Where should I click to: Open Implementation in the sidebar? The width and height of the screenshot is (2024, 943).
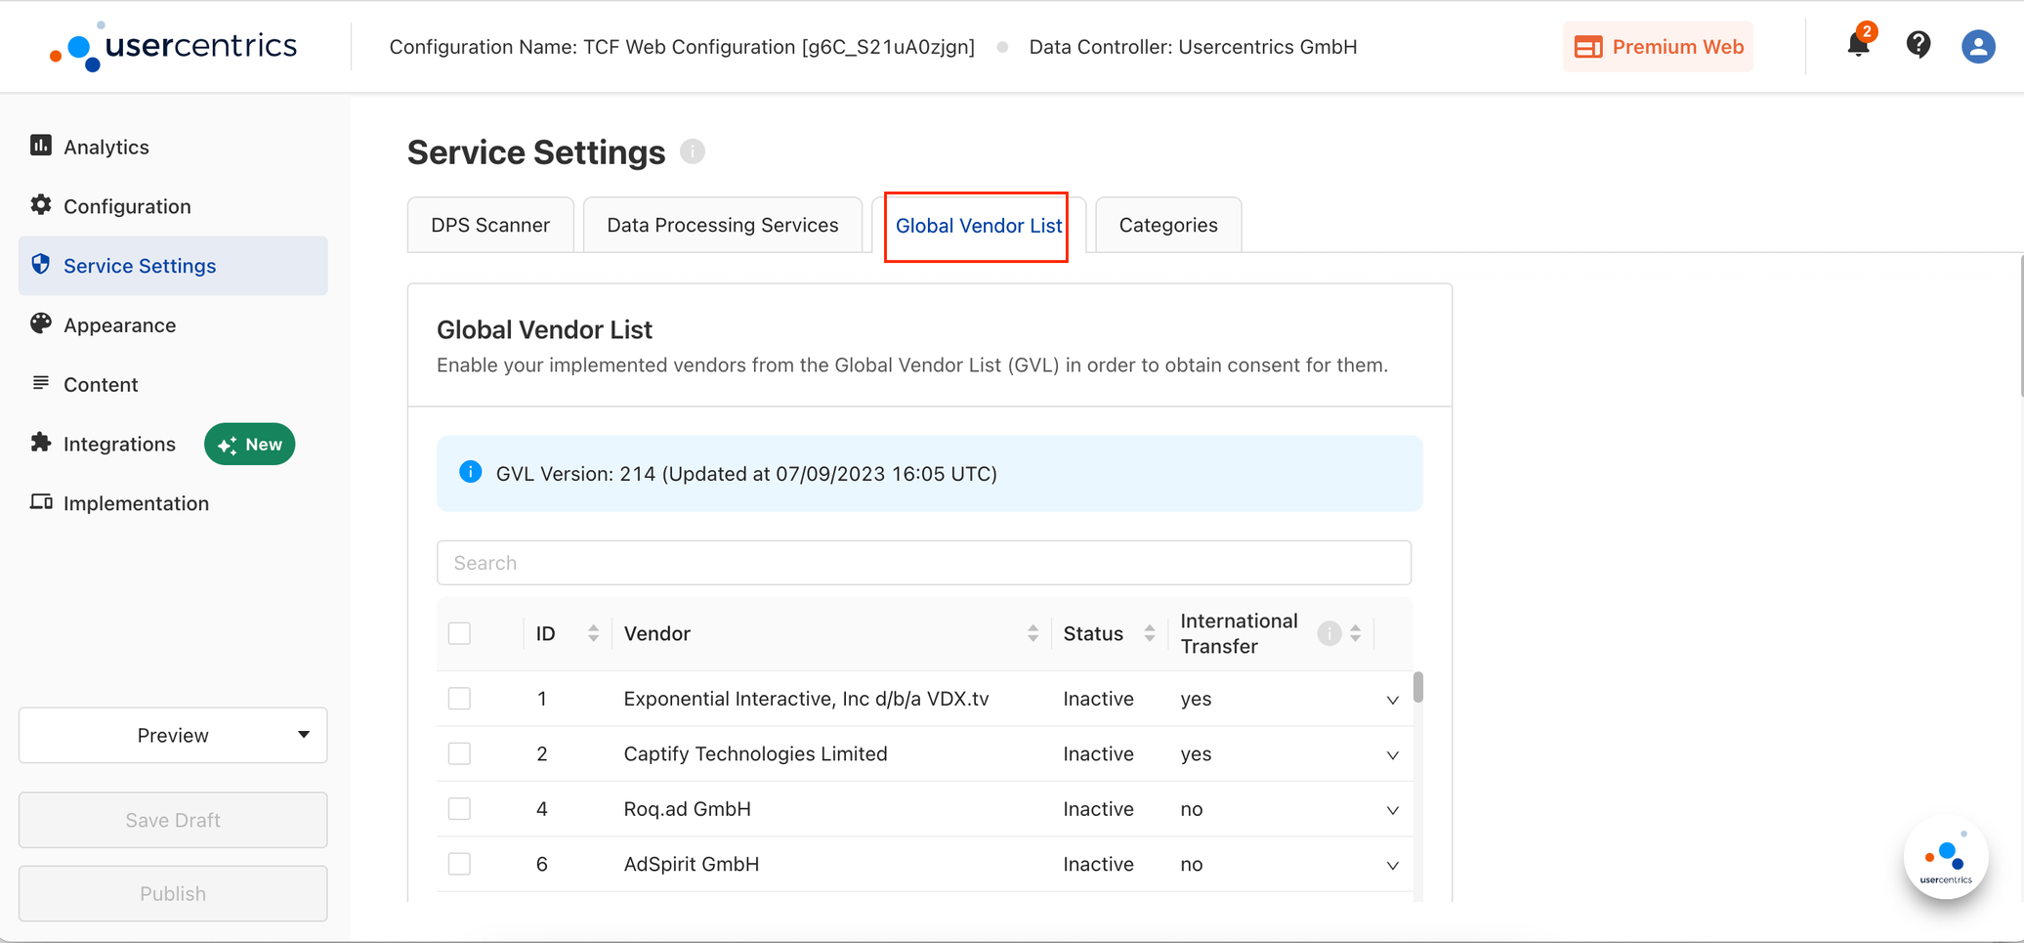pos(173,503)
